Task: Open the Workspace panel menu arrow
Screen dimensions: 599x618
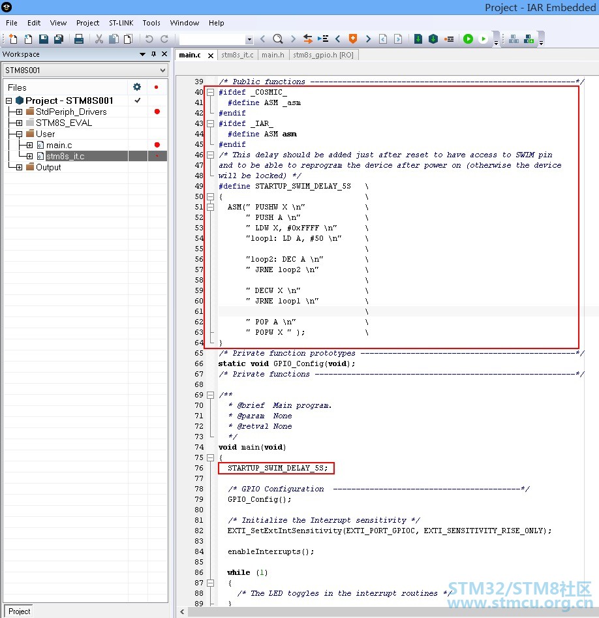Action: pyautogui.click(x=143, y=54)
